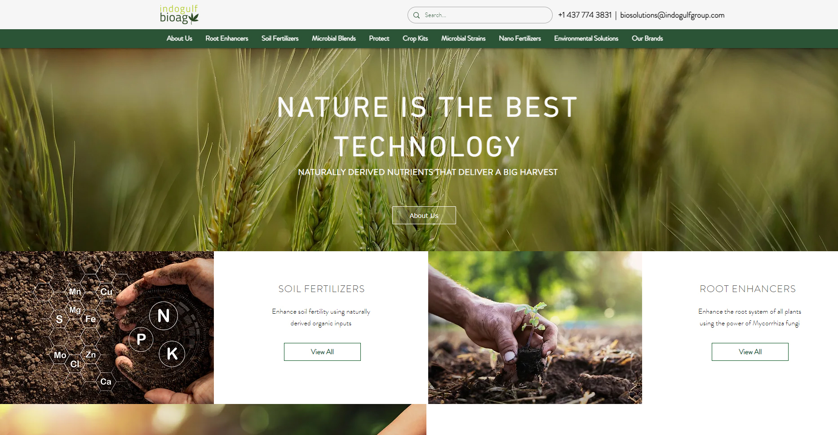This screenshot has width=838, height=435.
Task: Click the search magnifier icon
Action: coord(417,15)
